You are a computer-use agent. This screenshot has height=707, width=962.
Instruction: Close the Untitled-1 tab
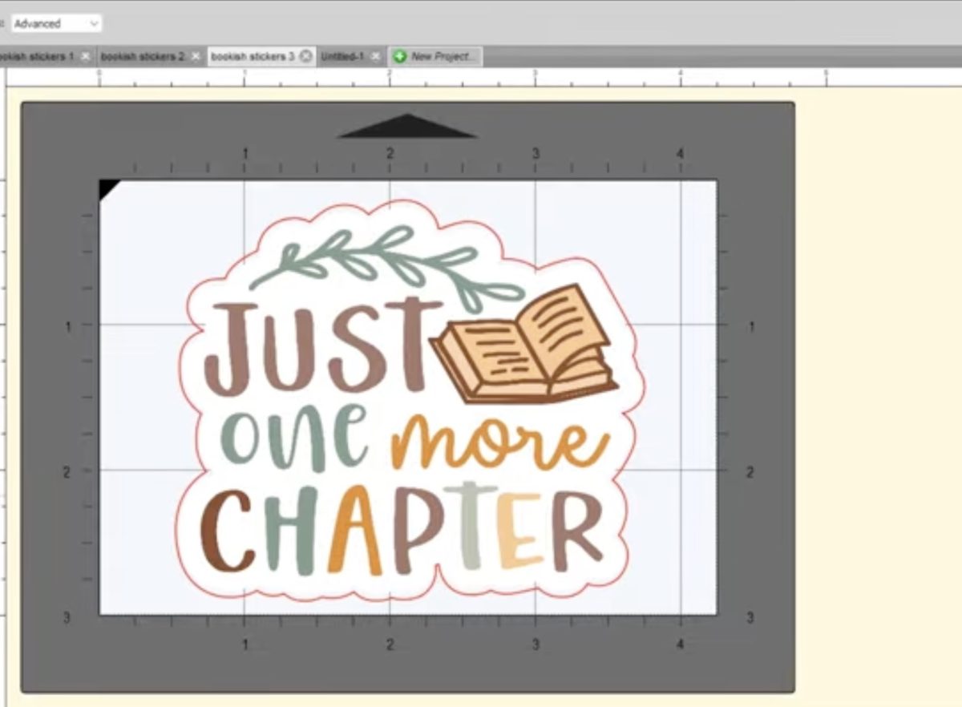click(376, 57)
